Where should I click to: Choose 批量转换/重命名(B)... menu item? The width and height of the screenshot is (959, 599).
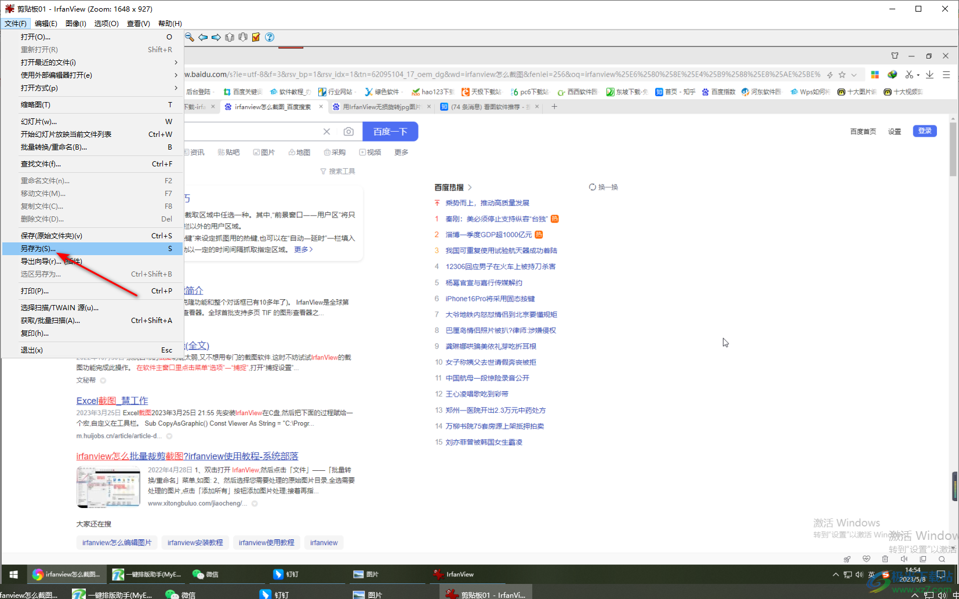tap(93, 147)
